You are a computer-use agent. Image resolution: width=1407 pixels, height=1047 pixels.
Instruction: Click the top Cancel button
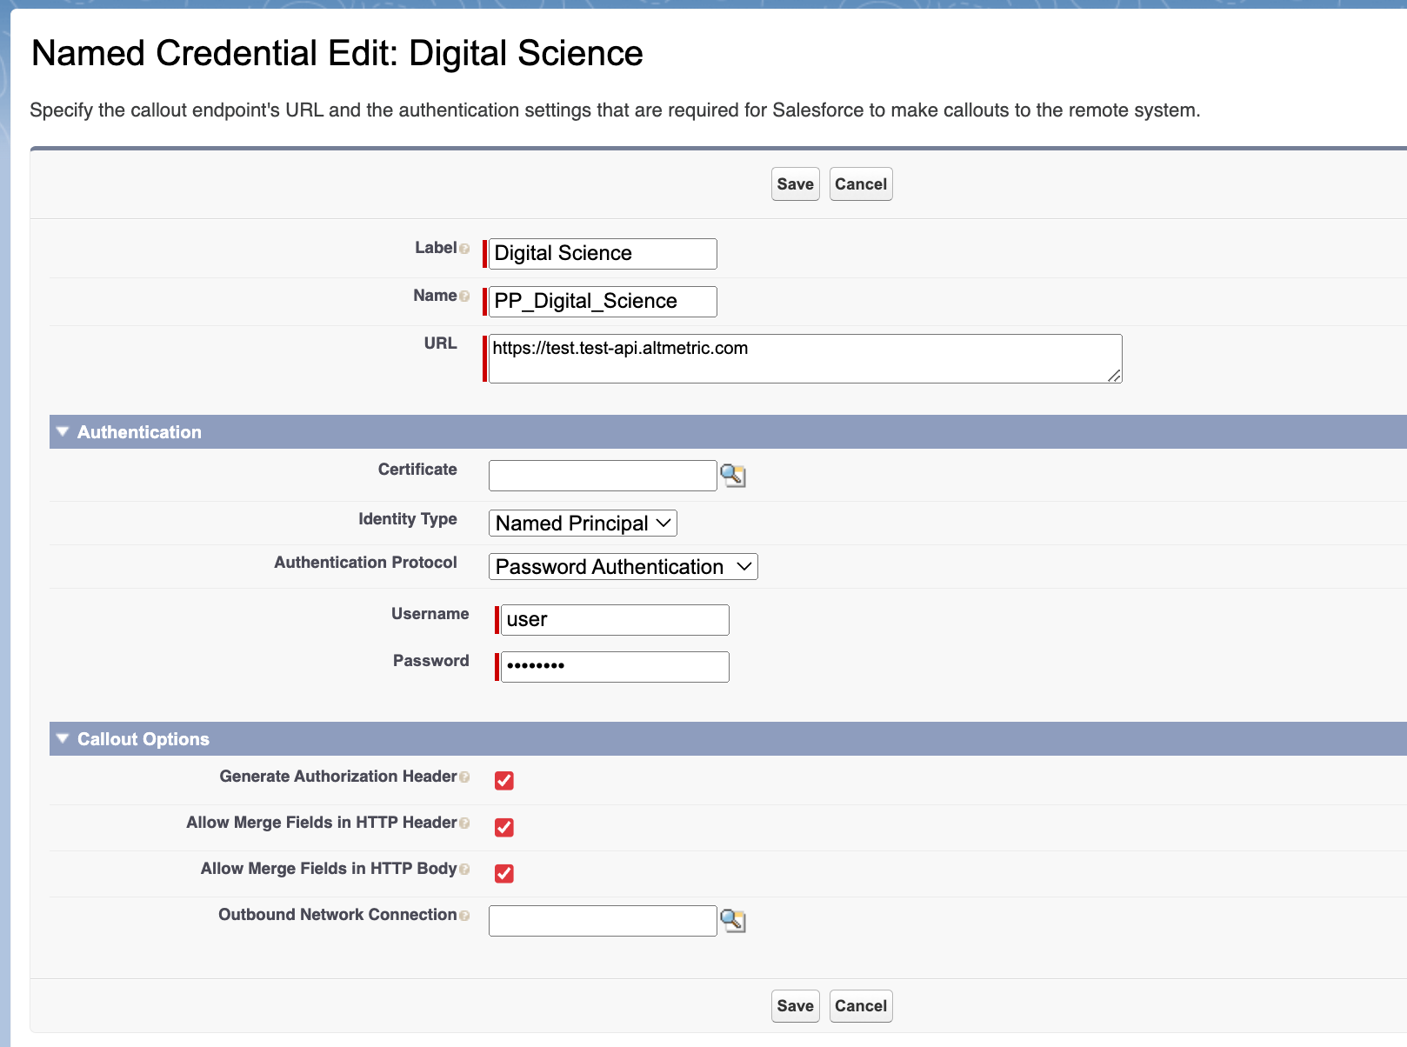pyautogui.click(x=861, y=184)
